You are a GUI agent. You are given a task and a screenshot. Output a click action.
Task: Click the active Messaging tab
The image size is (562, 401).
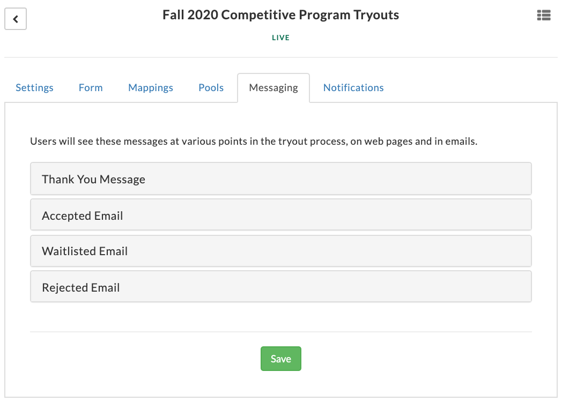pyautogui.click(x=273, y=88)
